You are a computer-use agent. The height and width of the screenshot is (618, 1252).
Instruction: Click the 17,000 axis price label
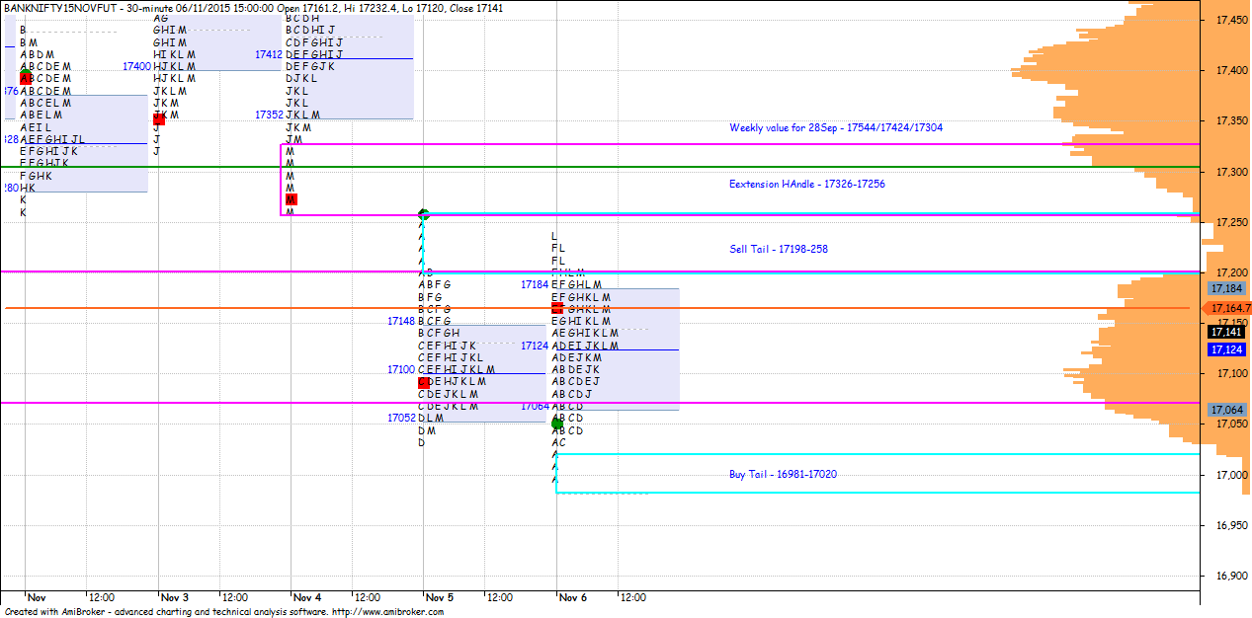coord(1230,476)
